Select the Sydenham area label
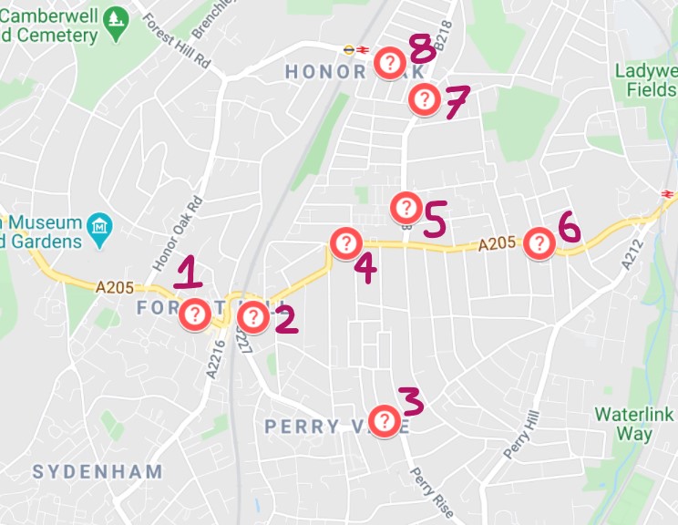 (x=98, y=471)
